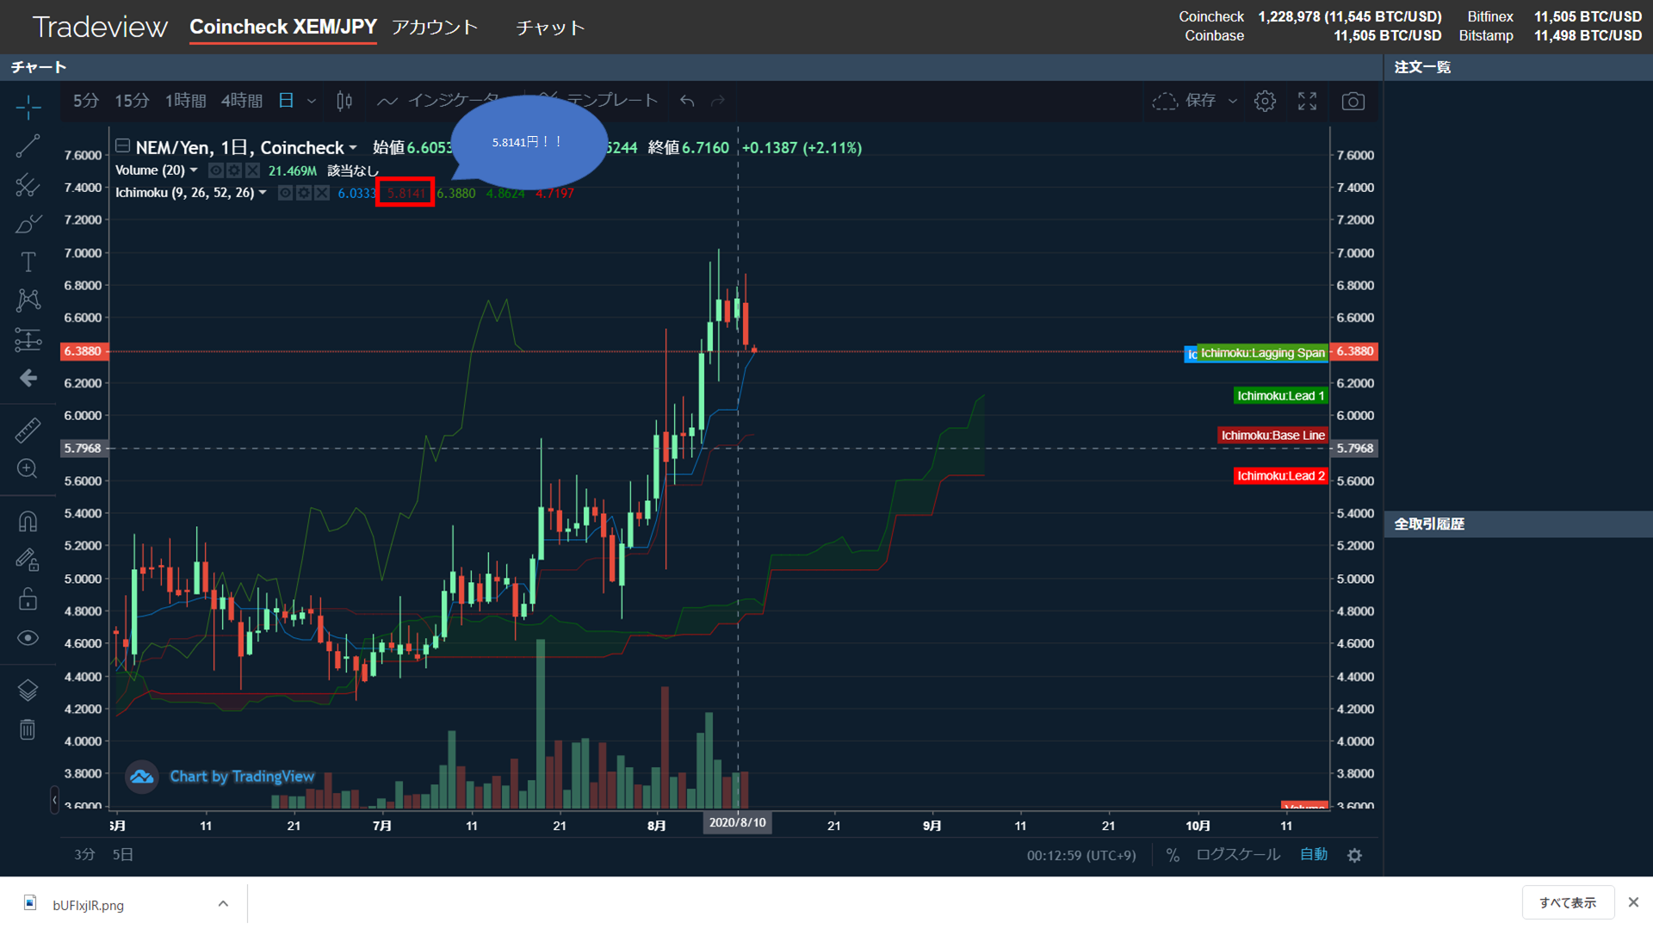
Task: Click the 00:12:59 (UTC+9) timezone
Action: click(1081, 855)
